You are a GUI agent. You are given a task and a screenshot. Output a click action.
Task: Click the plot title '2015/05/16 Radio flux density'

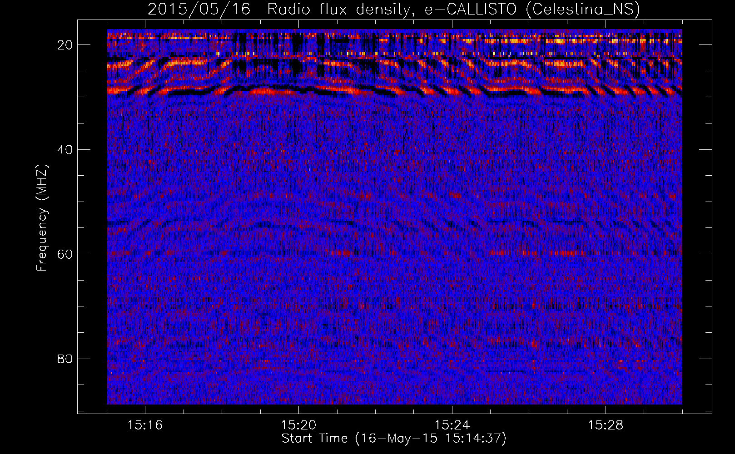(x=393, y=10)
